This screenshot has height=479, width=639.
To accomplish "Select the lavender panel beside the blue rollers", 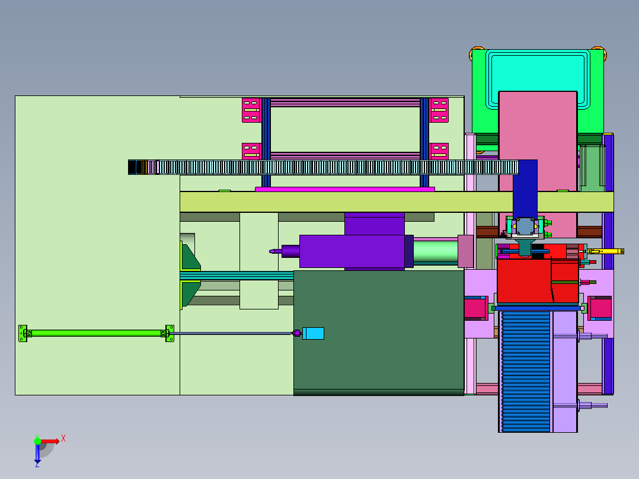I will pyautogui.click(x=565, y=371).
